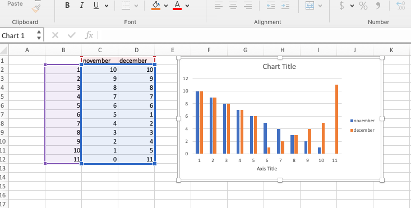Image resolution: width=411 pixels, height=208 pixels.
Task: Click the blue november bar at category 6
Action: [x=265, y=138]
